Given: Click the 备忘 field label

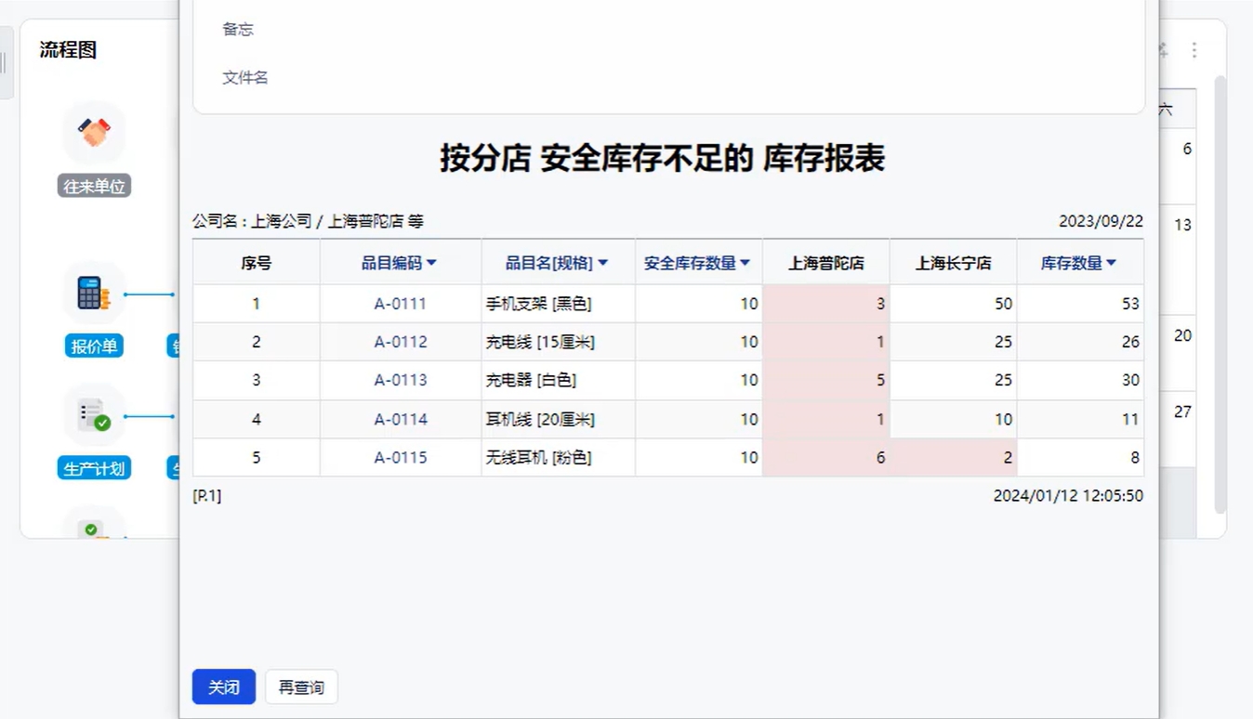Looking at the screenshot, I should 238,29.
